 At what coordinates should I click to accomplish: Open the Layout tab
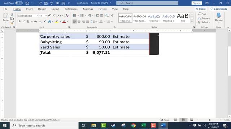[x=55, y=9]
